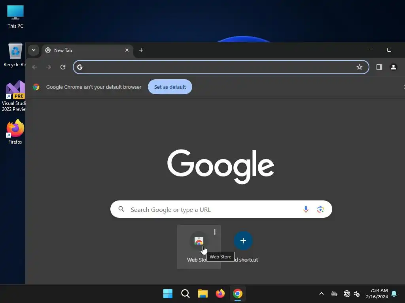
Task: Select Visual Studio 2022 Preview desktop shortcut
Action: 14,96
